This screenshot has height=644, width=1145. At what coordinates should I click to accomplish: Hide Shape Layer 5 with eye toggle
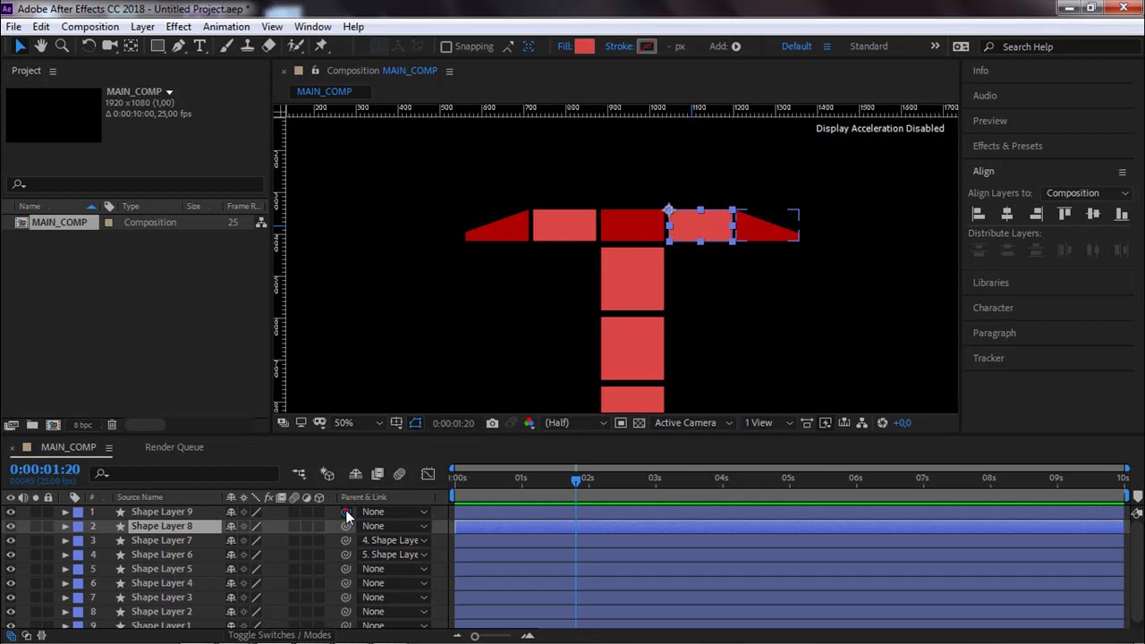[11, 570]
